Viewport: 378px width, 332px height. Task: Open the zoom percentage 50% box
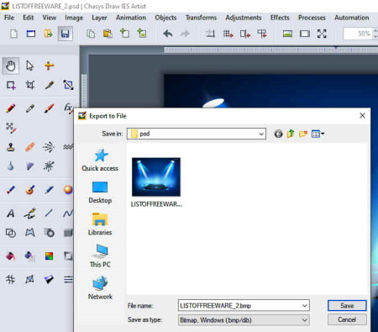[359, 34]
